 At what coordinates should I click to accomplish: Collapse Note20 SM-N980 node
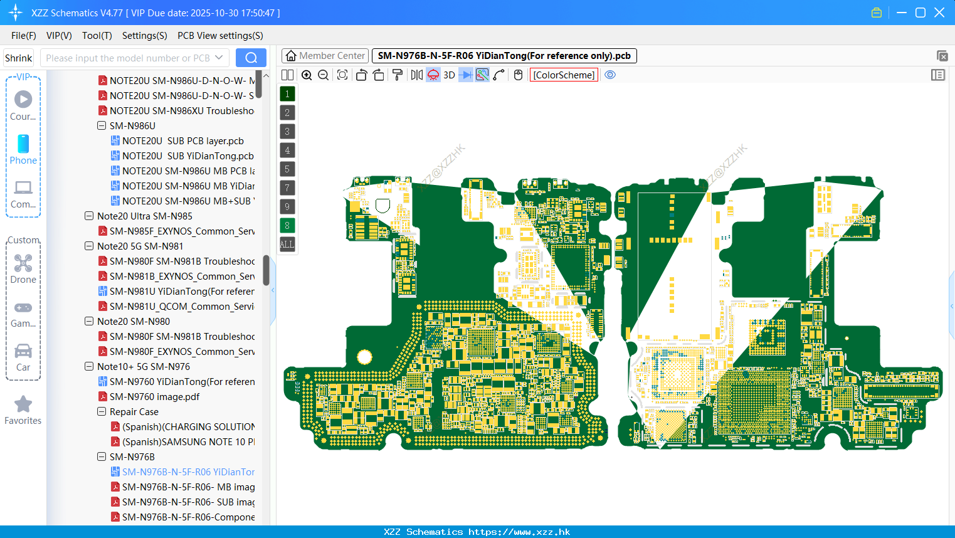point(89,322)
